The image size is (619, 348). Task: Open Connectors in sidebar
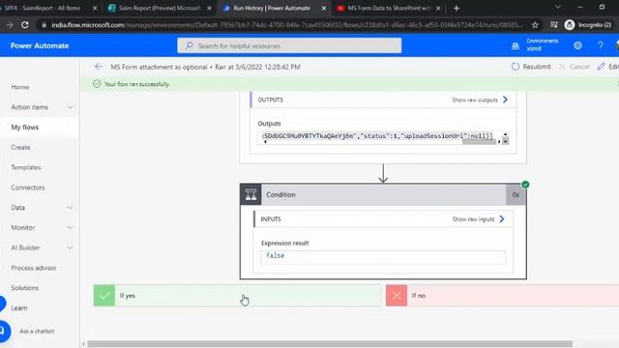(x=28, y=188)
